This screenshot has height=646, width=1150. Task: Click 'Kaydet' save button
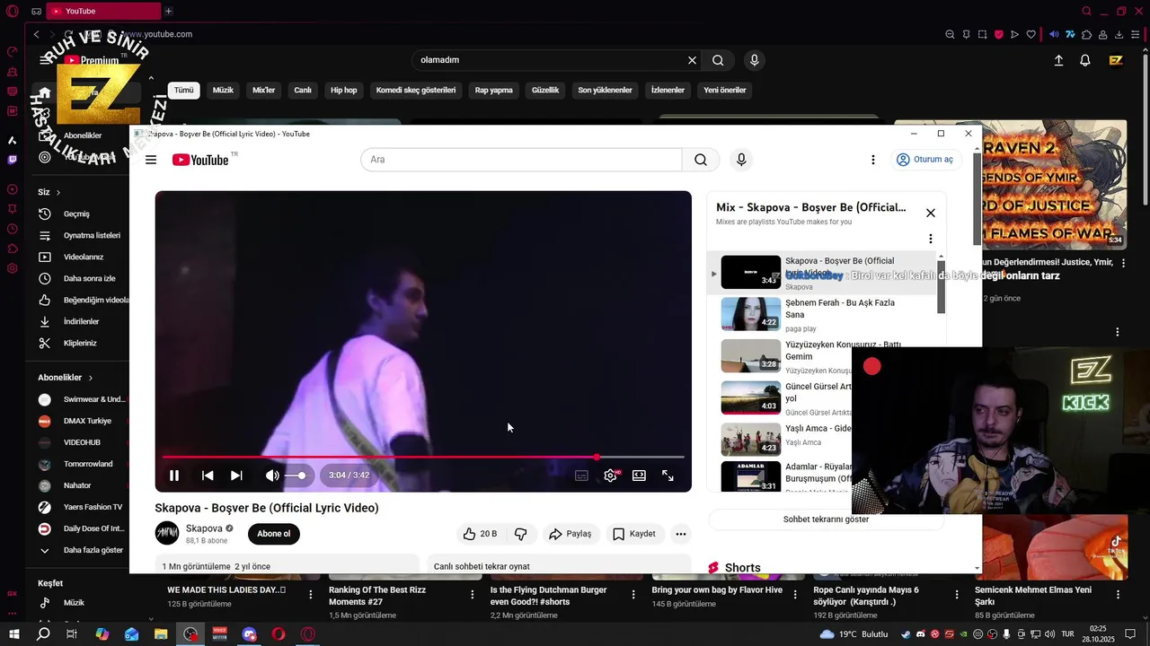pyautogui.click(x=634, y=534)
